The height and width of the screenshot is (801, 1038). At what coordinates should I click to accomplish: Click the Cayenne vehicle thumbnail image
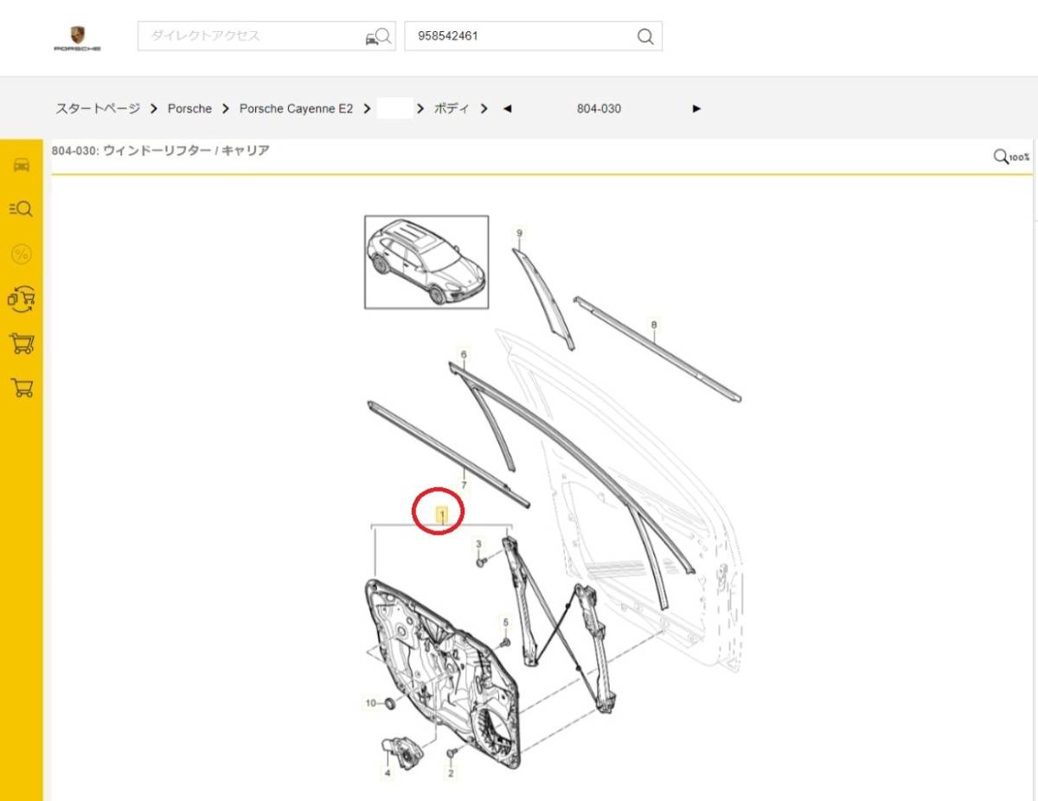pos(426,262)
